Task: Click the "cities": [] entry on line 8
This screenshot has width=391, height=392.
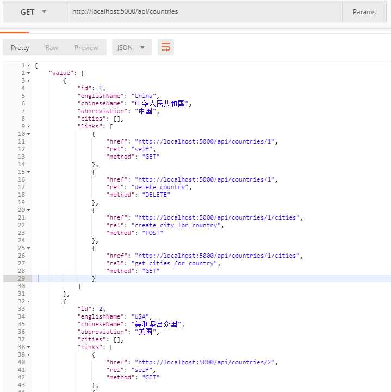Action: tap(101, 119)
